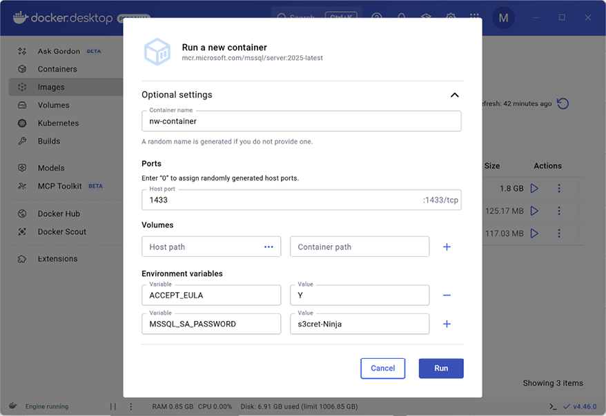Image resolution: width=606 pixels, height=416 pixels.
Task: Cancel the container creation dialog
Action: (382, 368)
